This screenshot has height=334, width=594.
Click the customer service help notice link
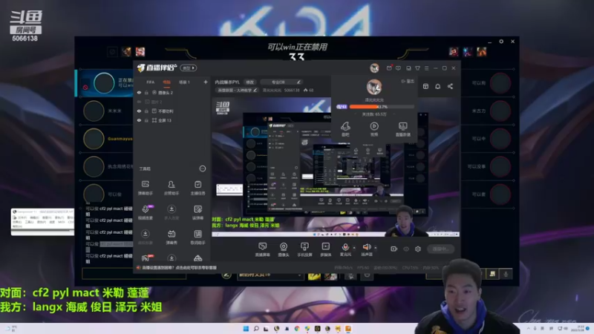[179, 268]
